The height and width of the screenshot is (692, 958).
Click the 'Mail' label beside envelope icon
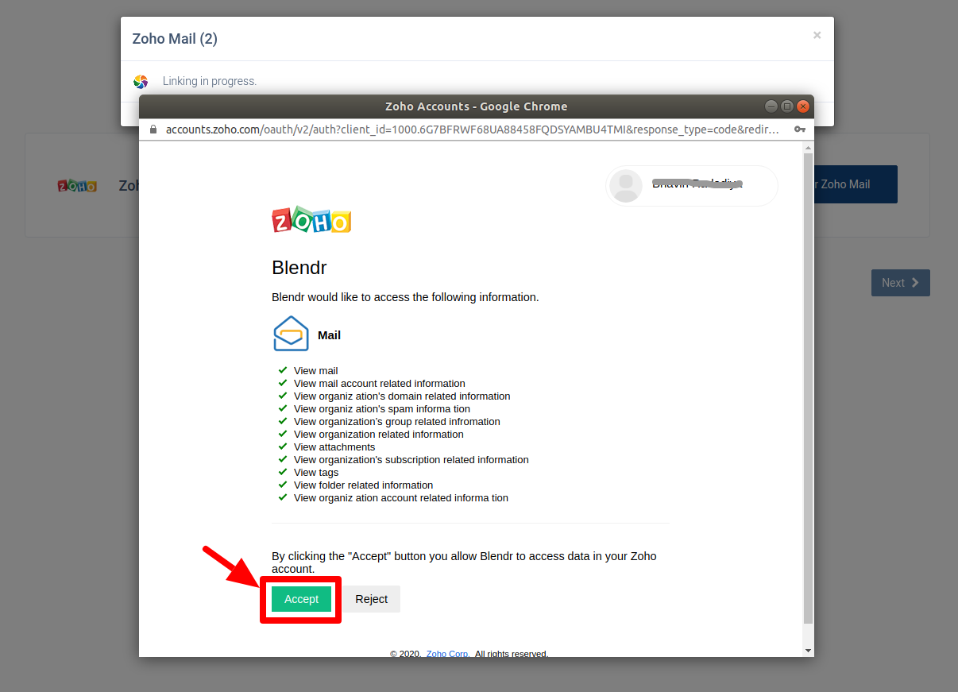coord(329,335)
